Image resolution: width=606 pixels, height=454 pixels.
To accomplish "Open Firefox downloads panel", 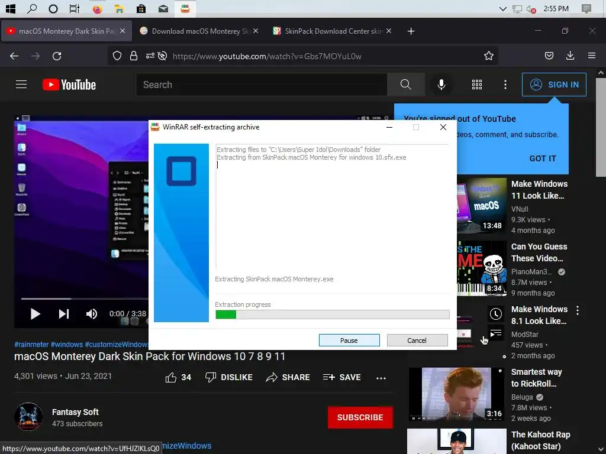I will pos(570,56).
